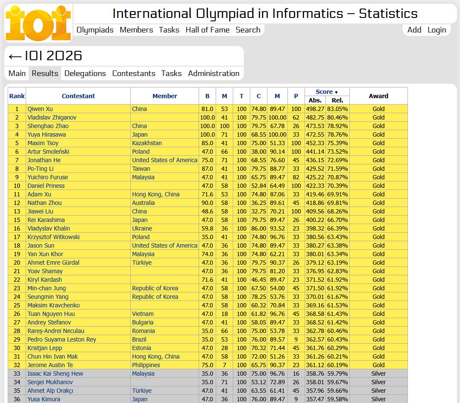Open contestant Qiwen Xu's profile
The height and width of the screenshot is (403, 460).
click(40, 109)
